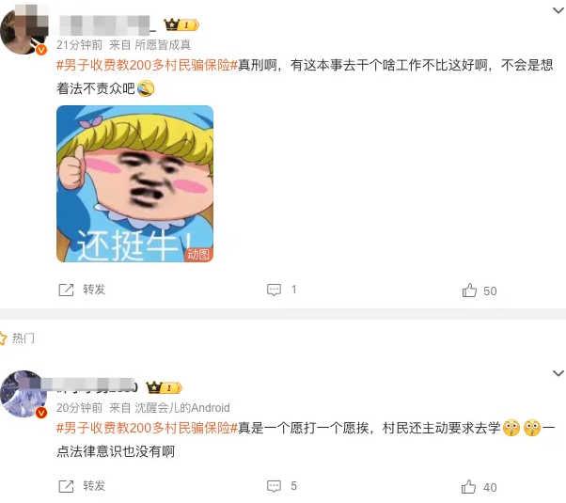566x503 pixels.
Task: Click 转发 text on the first post
Action: 94,290
